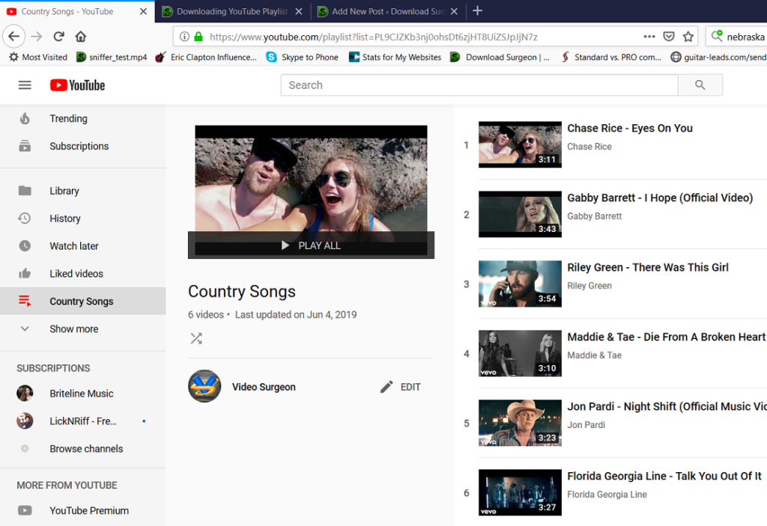Open Most Visited bookmarks menu

38,57
